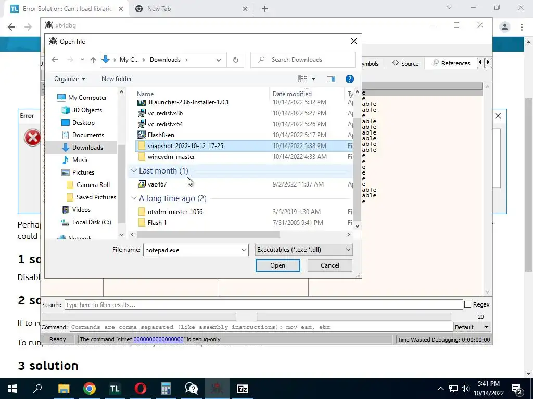
Task: Select Documents in navigation pane
Action: pos(83,135)
